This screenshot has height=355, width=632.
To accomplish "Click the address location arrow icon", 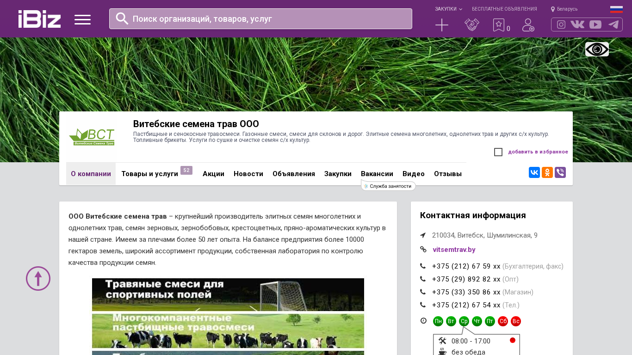I will pos(423,235).
